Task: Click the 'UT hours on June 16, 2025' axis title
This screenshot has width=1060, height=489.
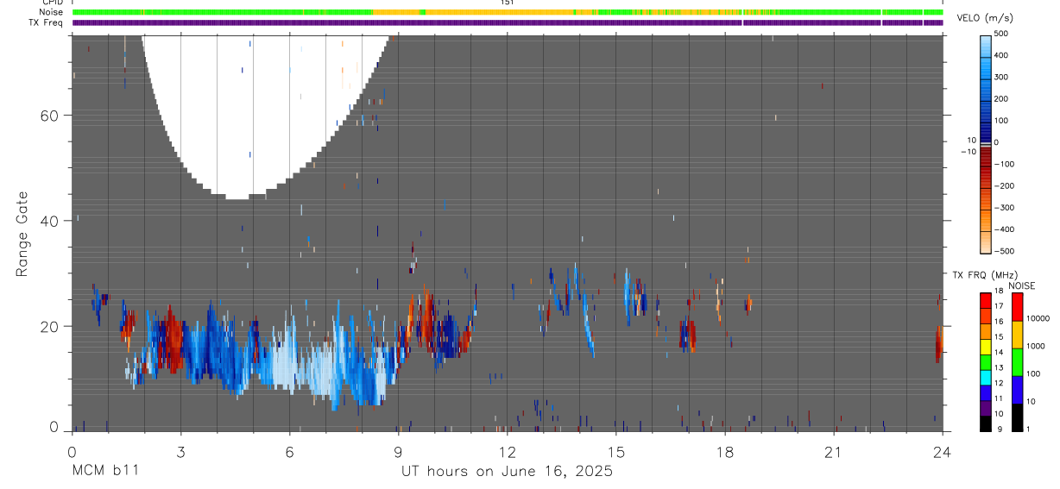Action: click(507, 471)
